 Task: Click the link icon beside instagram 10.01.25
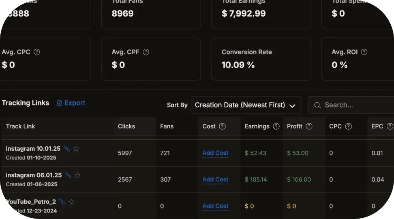click(67, 149)
